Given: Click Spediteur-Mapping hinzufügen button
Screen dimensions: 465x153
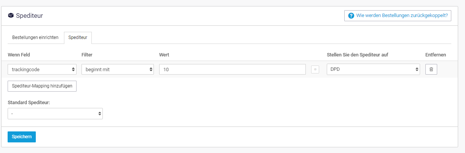Looking at the screenshot, I should [x=42, y=86].
